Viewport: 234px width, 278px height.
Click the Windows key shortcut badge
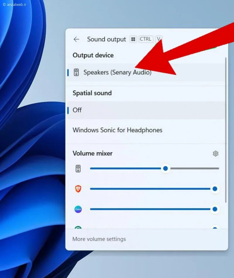pos(133,39)
